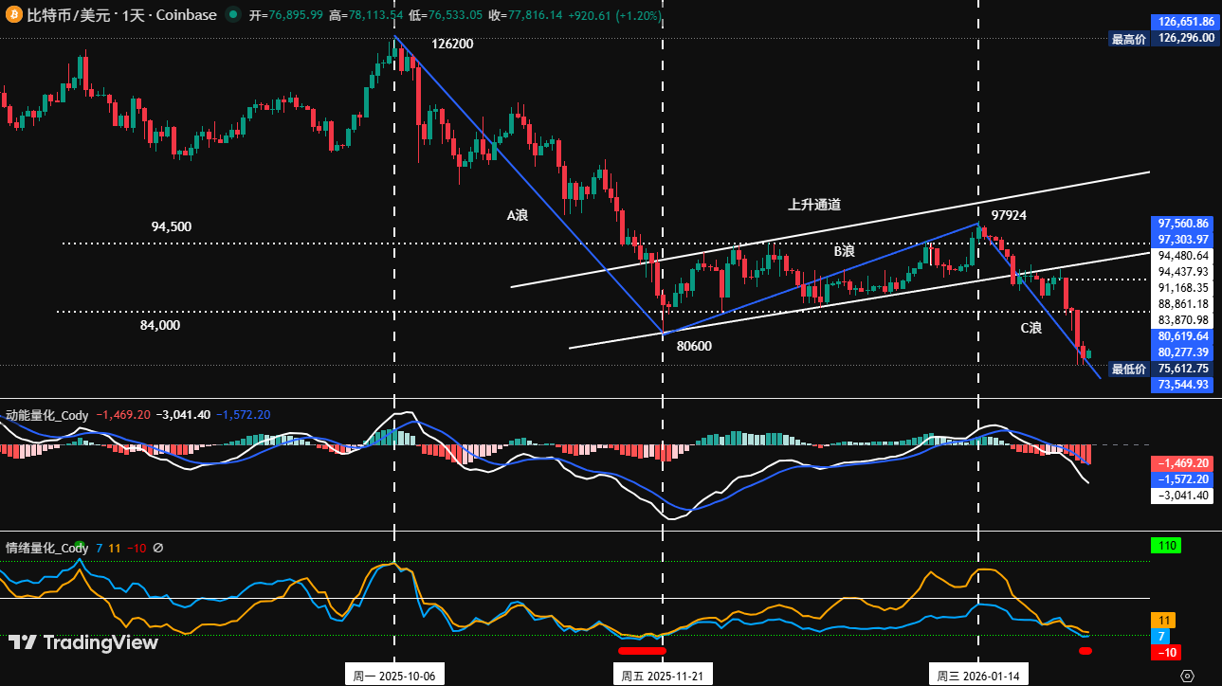Click the red marker bar under 2025-11-21
The height and width of the screenshot is (686, 1222).
coord(643,651)
